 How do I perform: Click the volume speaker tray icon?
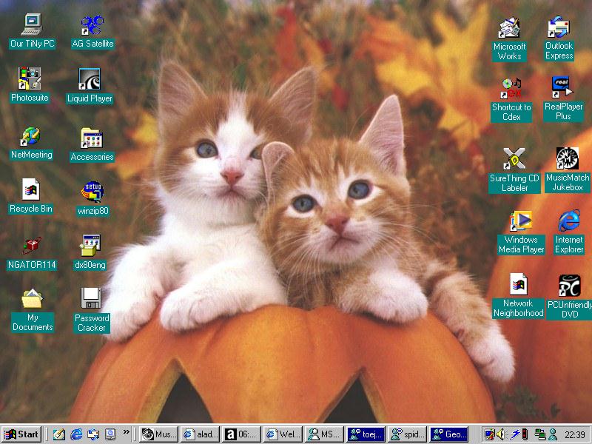coord(500,434)
